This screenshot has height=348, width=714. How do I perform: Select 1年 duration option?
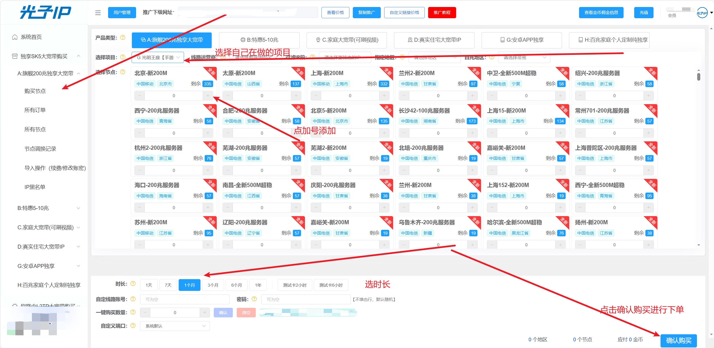pyautogui.click(x=258, y=285)
